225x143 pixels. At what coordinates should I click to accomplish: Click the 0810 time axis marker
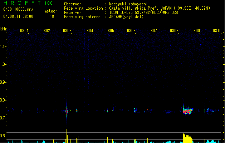pos(217,31)
